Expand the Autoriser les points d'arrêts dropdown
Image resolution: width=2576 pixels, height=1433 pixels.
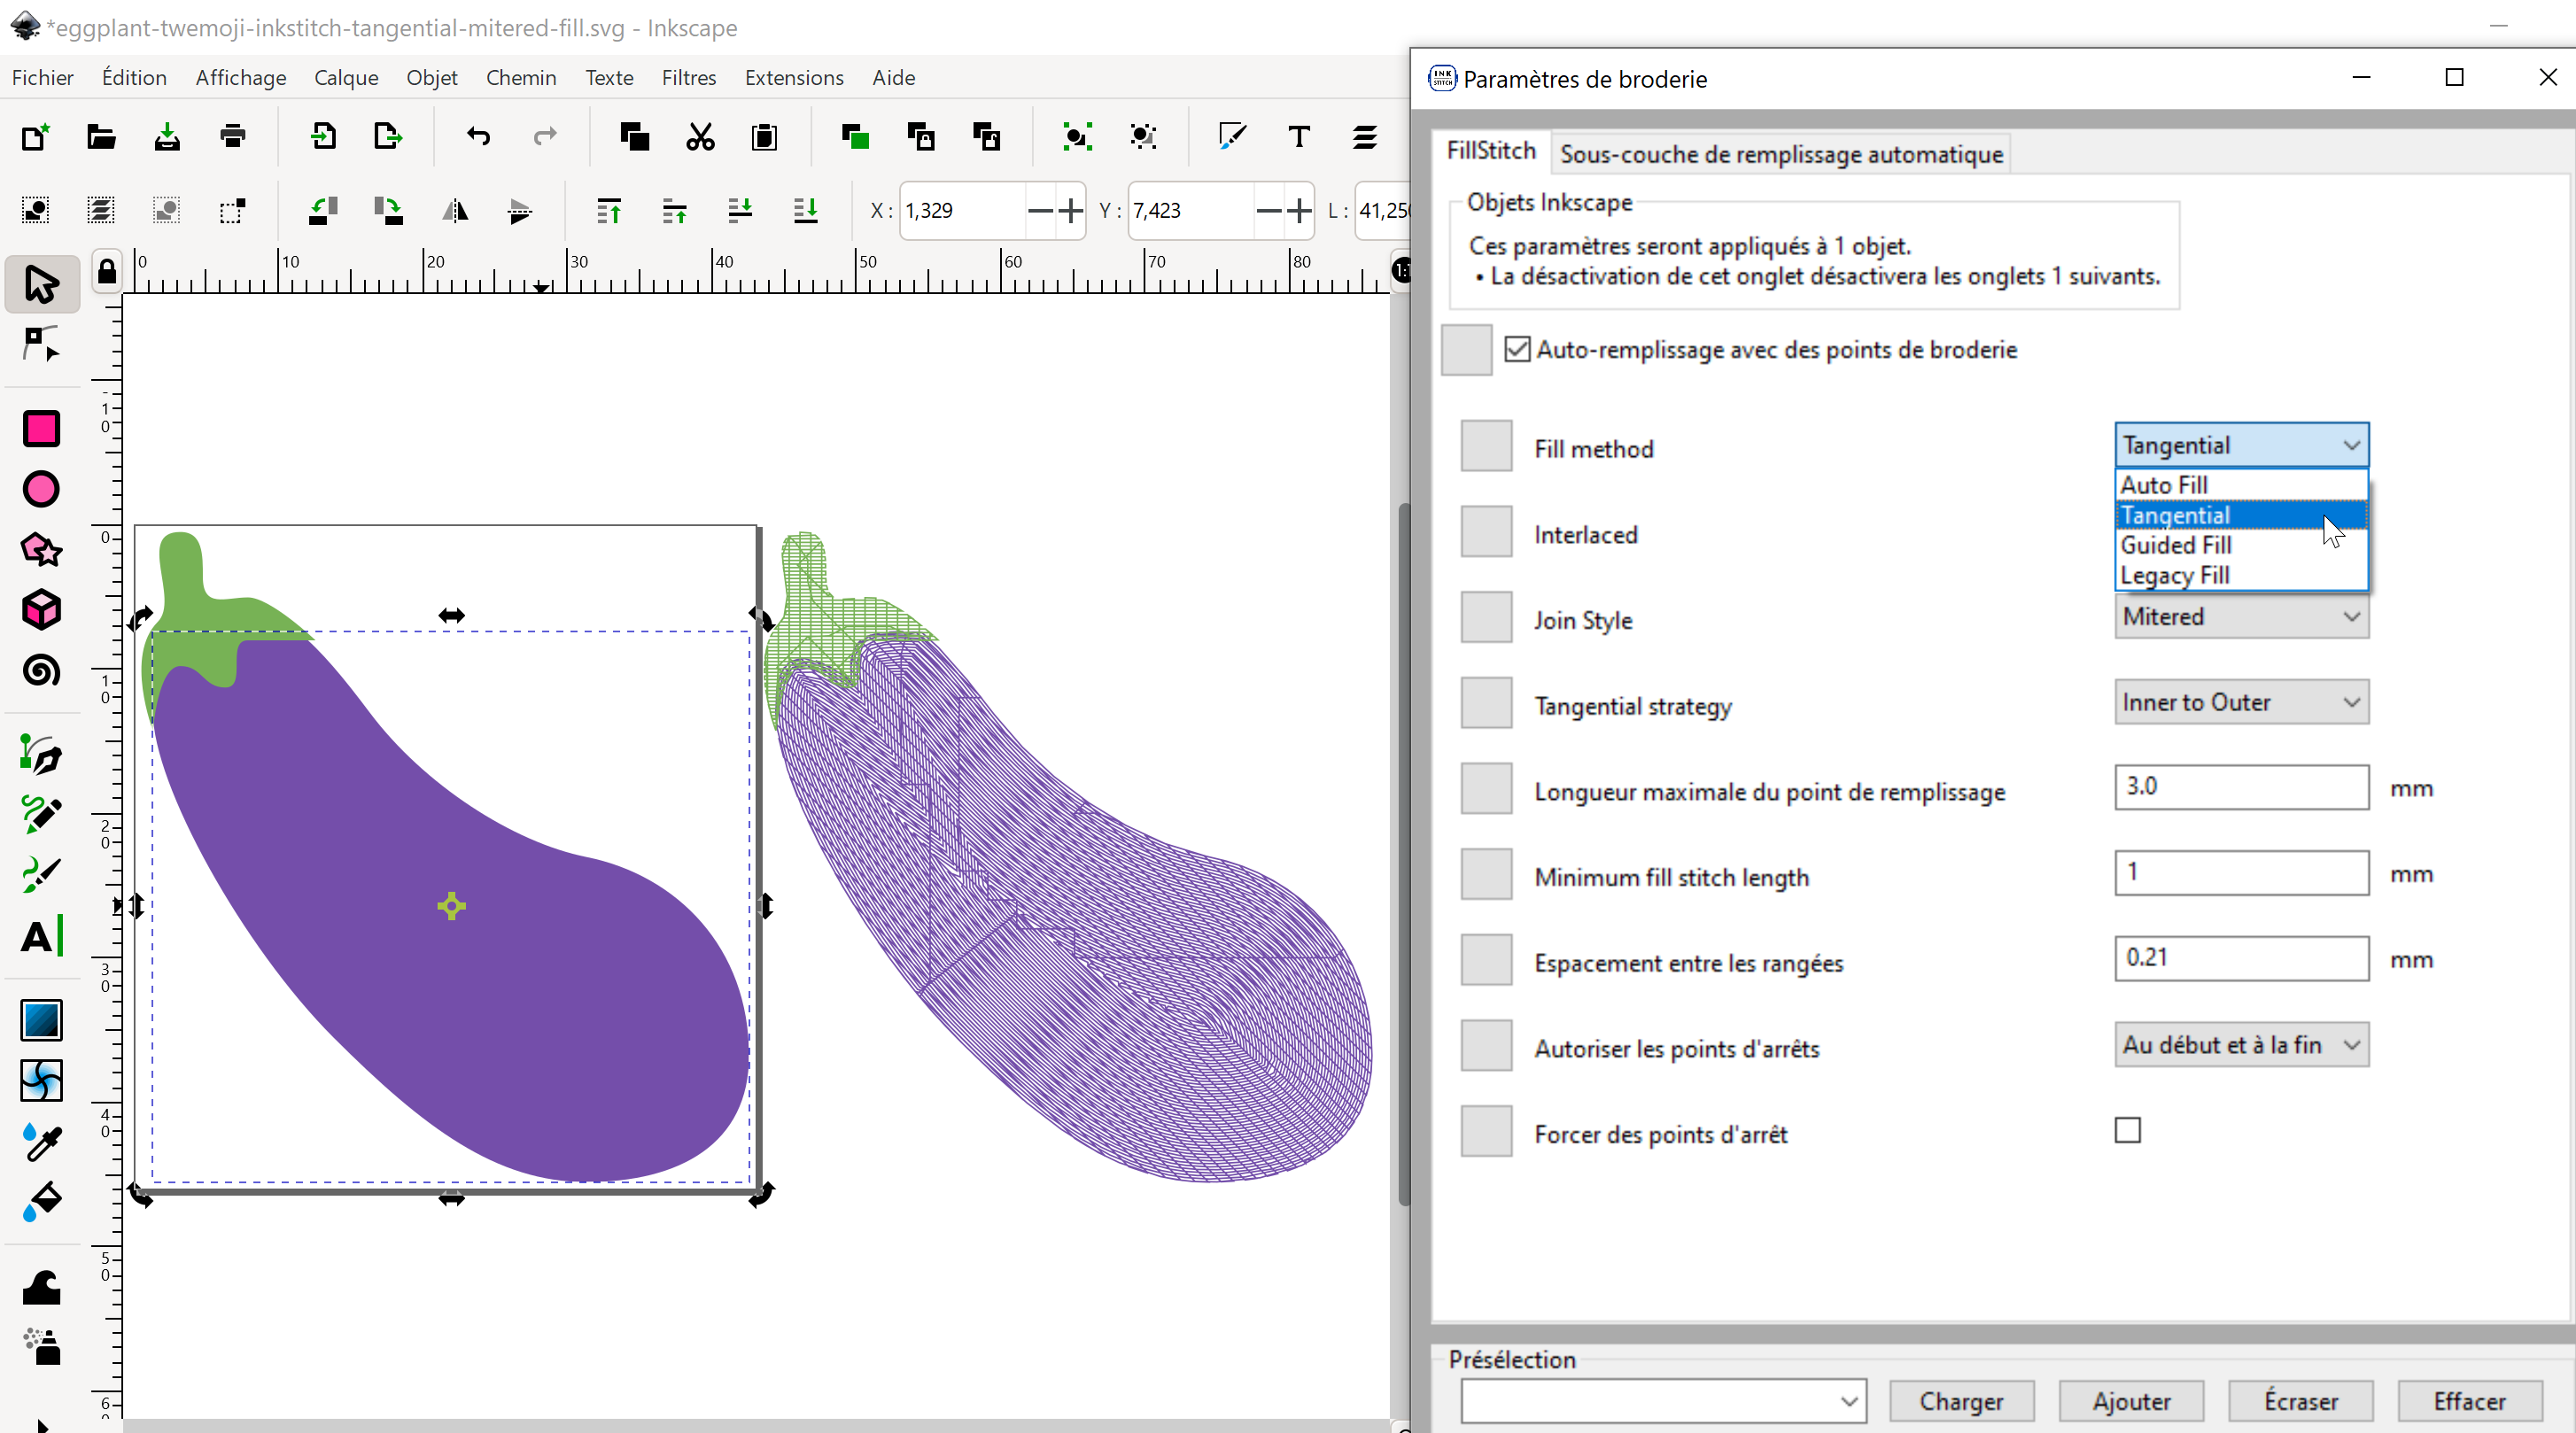click(2240, 1045)
